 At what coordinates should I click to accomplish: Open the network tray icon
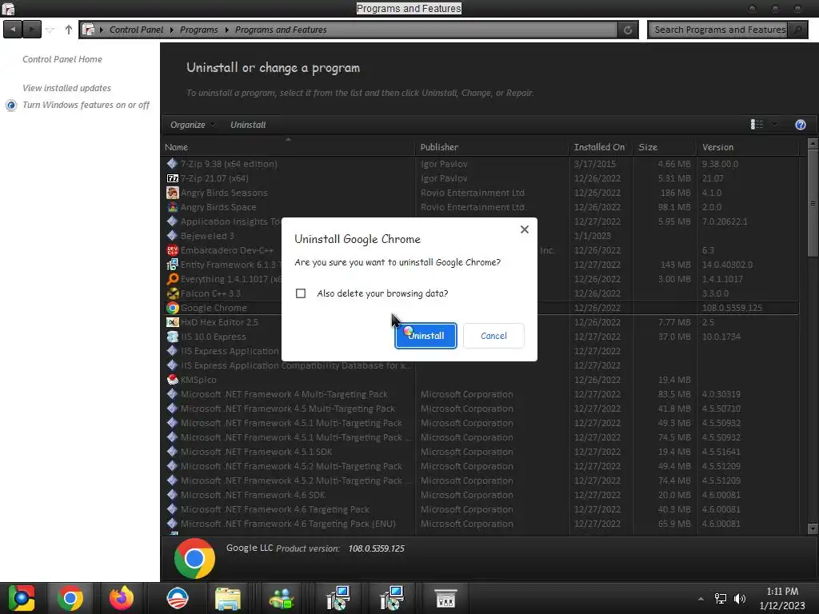[721, 599]
